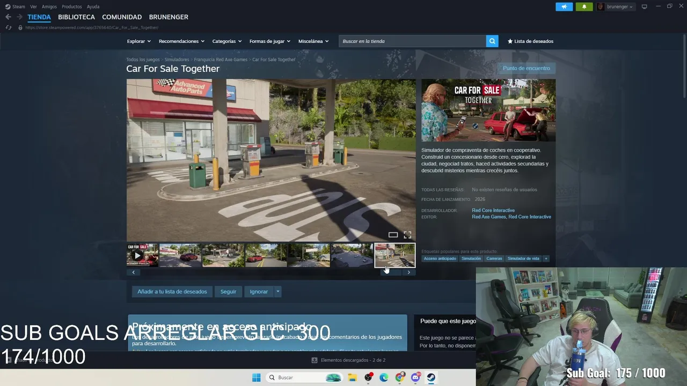Open the Windows Start menu
The height and width of the screenshot is (386, 687).
[x=257, y=377]
